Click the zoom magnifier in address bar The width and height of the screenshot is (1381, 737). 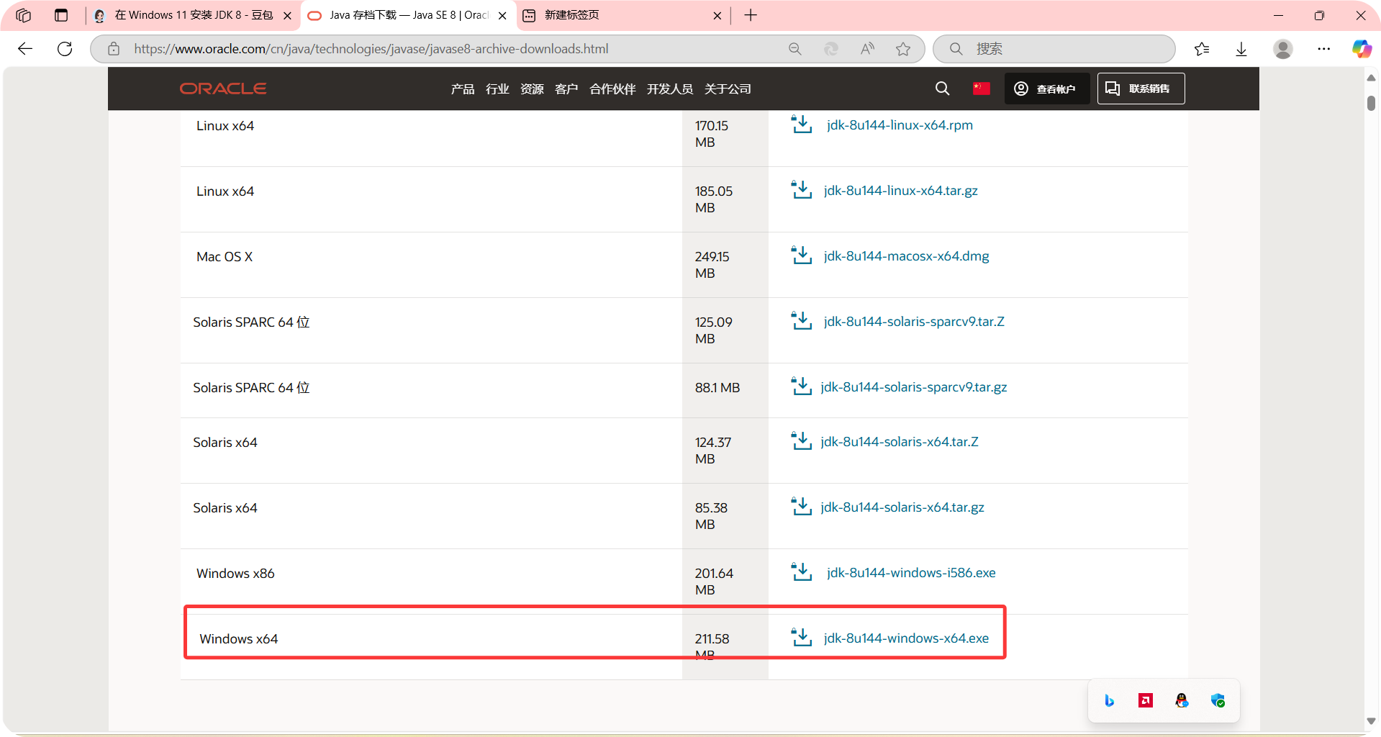[795, 49]
